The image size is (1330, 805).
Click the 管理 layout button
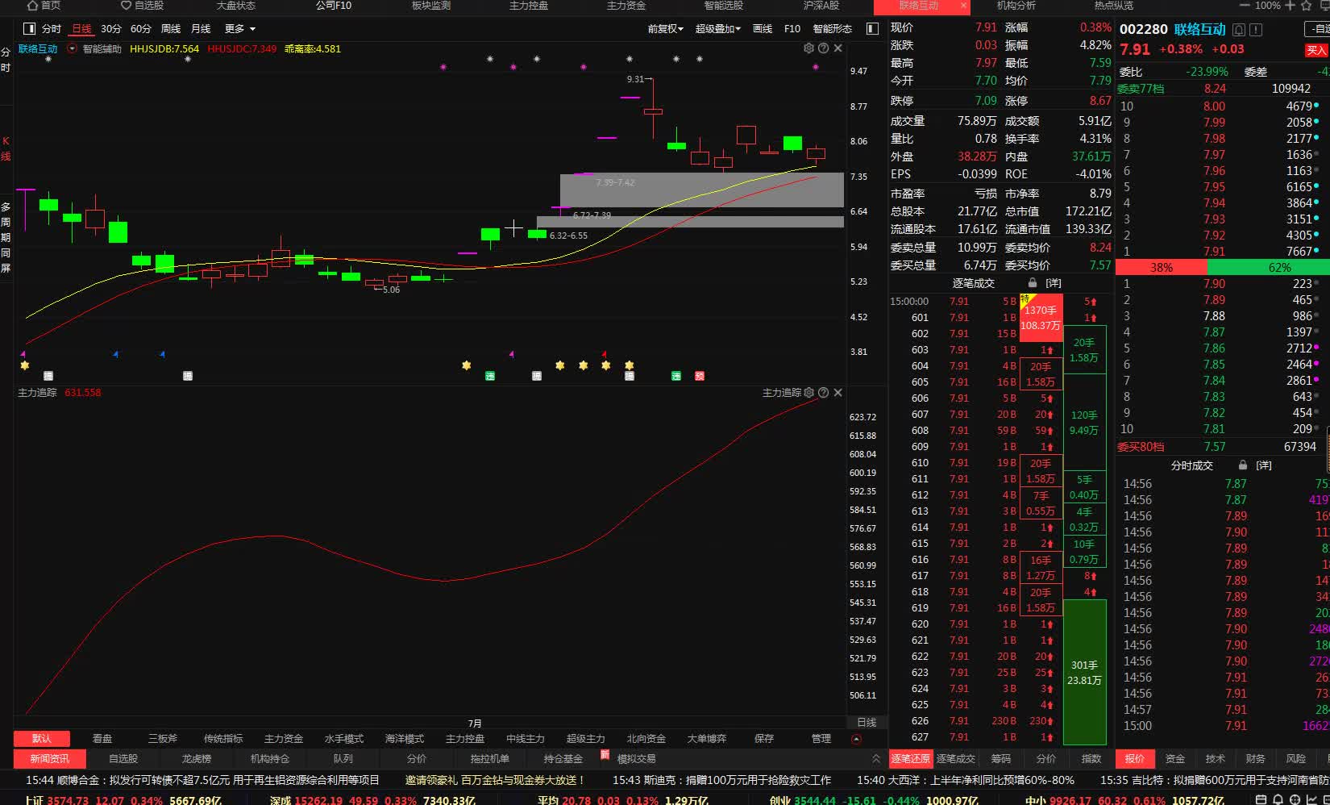tap(821, 739)
